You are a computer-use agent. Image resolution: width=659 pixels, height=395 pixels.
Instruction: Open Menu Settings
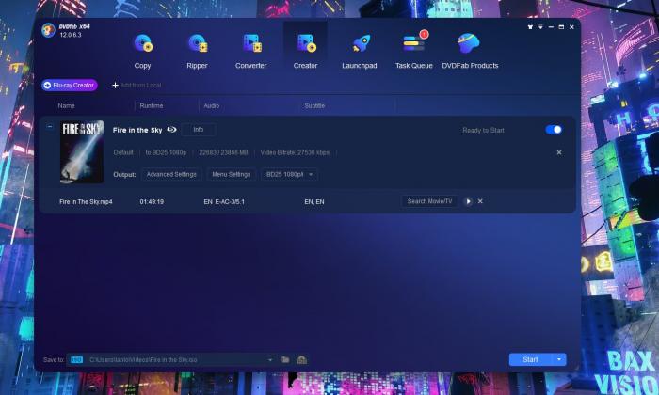(x=232, y=174)
